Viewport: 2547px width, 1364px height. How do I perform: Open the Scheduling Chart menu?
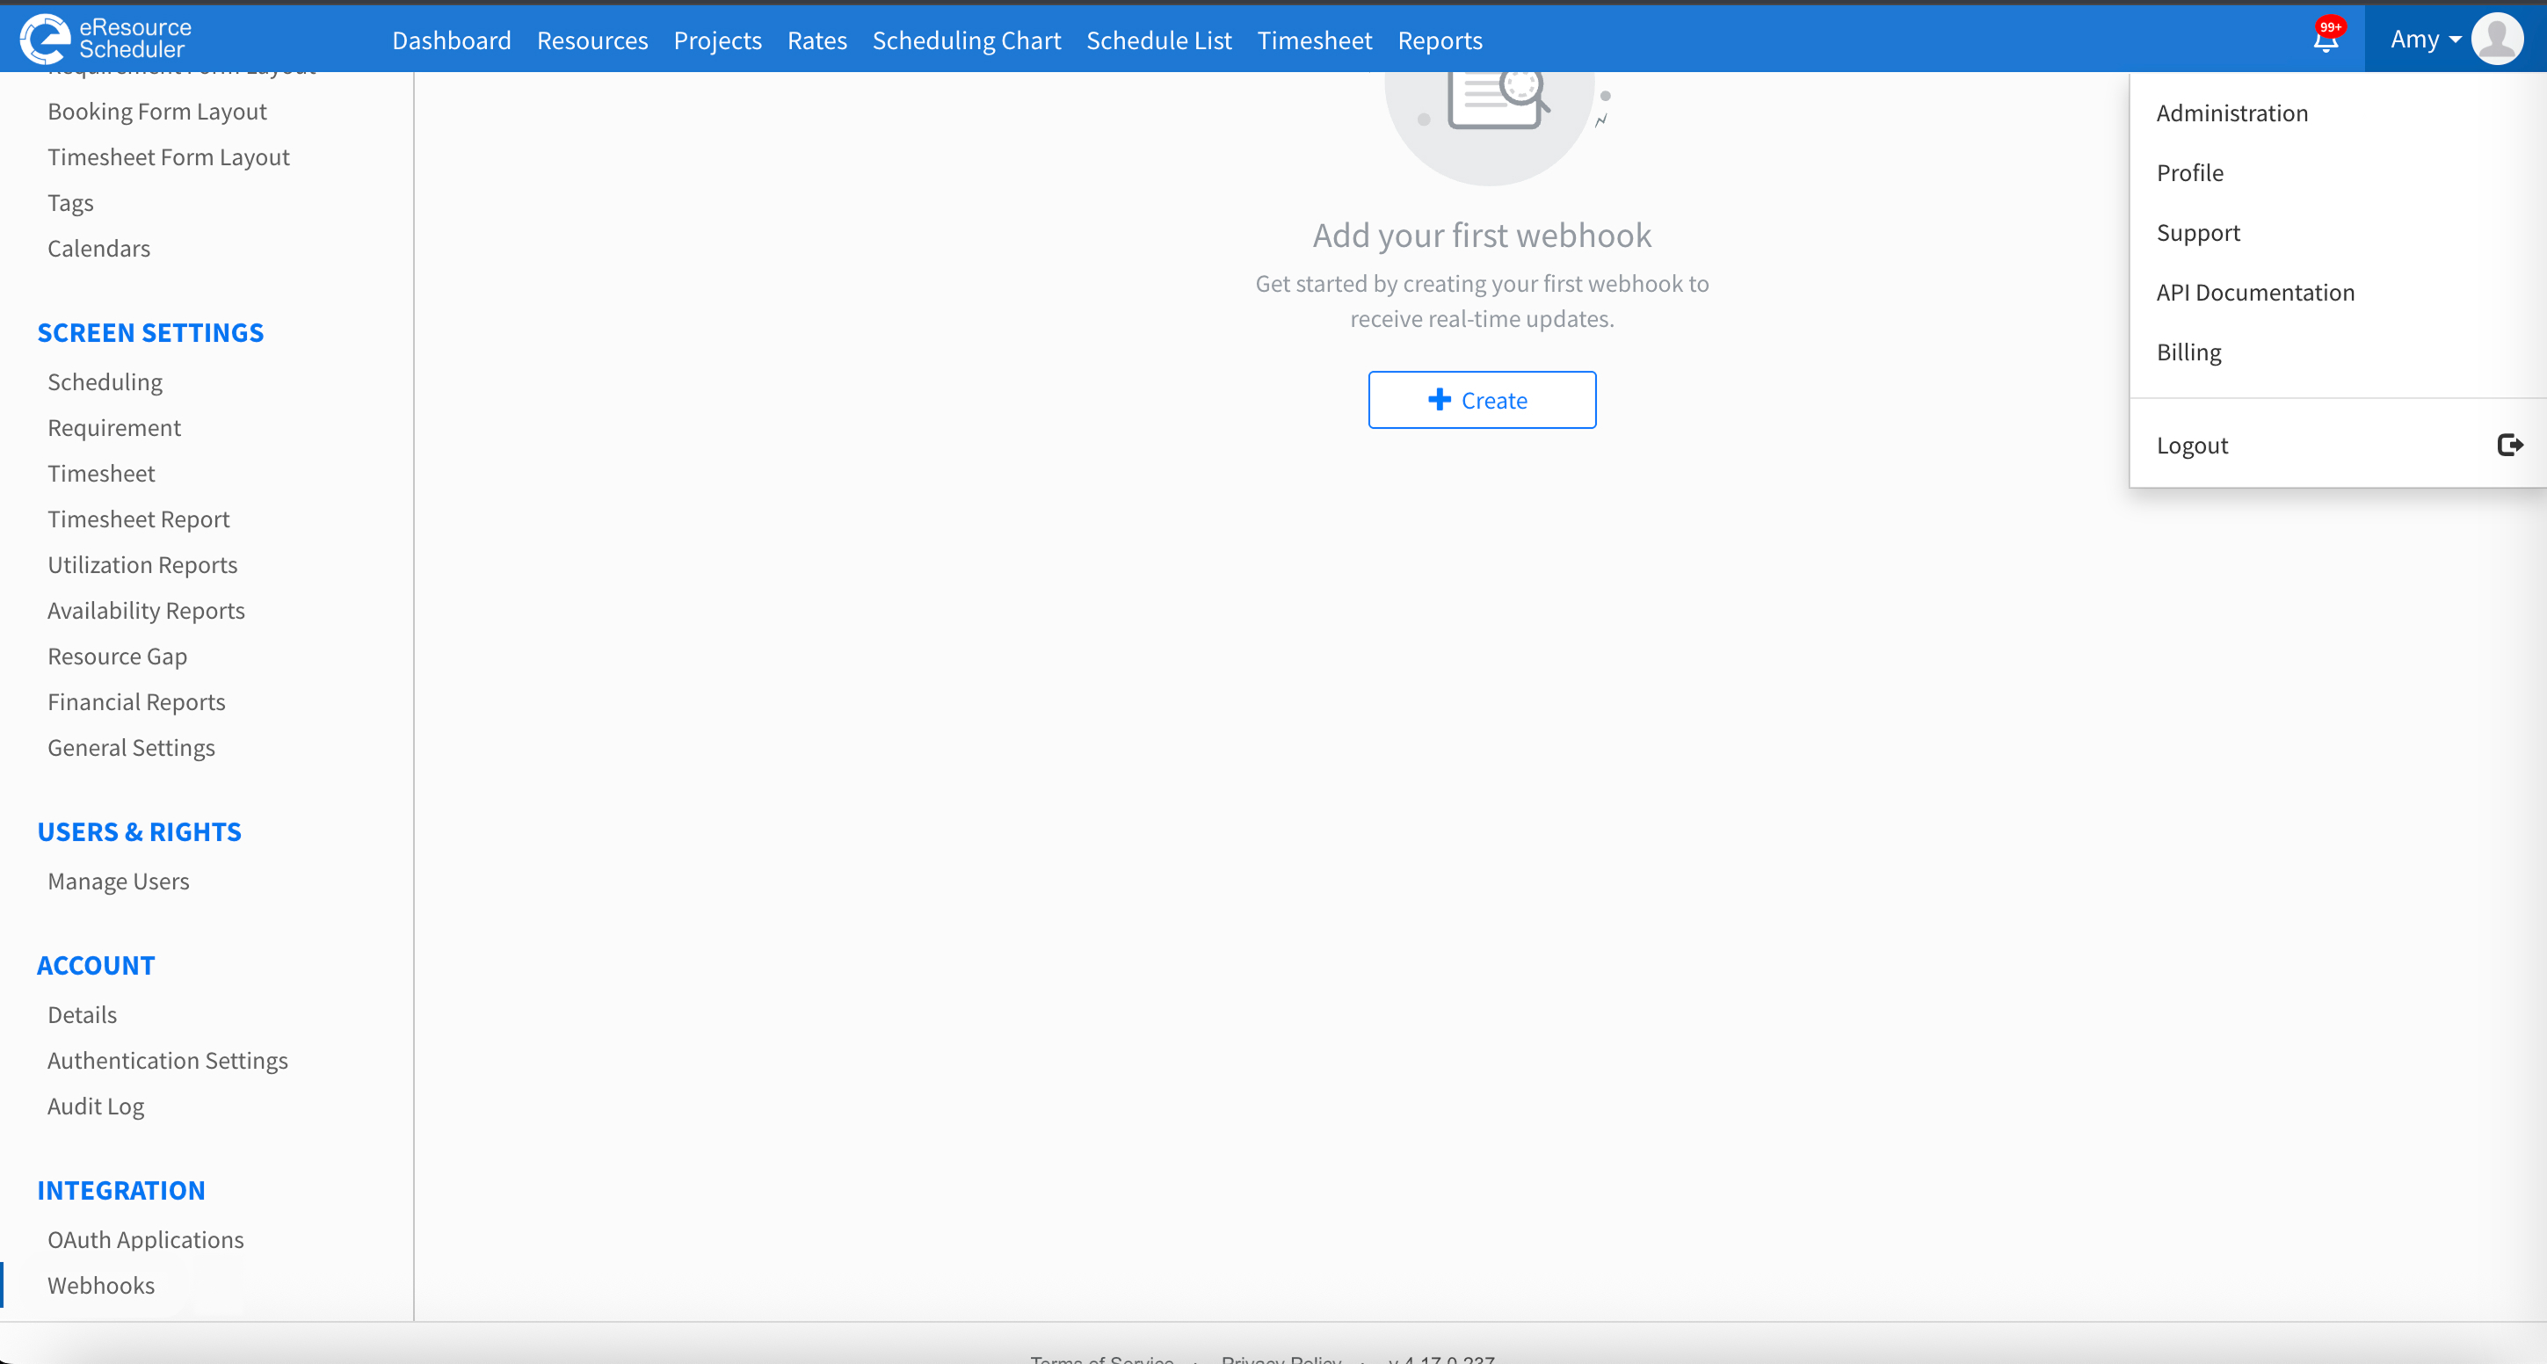pos(966,40)
